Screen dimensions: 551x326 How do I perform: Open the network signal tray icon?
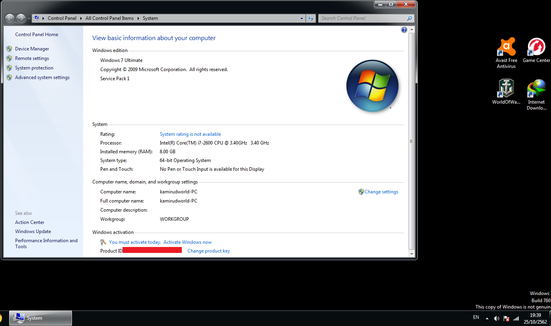pos(516,318)
